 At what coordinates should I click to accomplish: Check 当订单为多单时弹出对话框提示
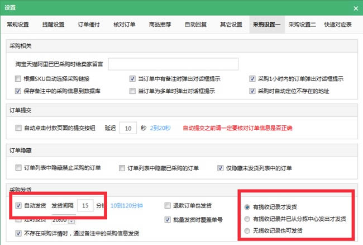[x=132, y=91]
